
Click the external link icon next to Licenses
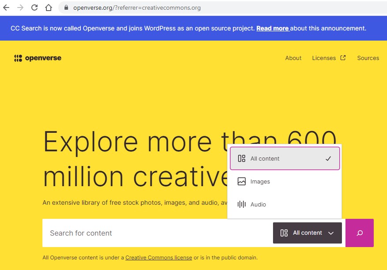pos(342,57)
